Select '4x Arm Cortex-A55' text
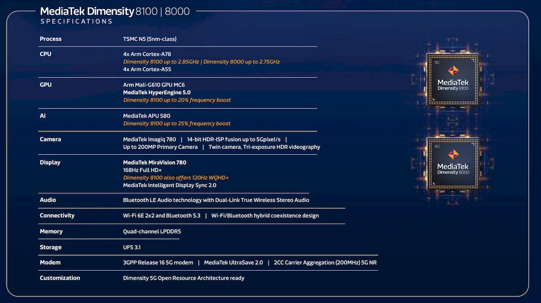Image resolution: width=541 pixels, height=303 pixels. tap(147, 69)
